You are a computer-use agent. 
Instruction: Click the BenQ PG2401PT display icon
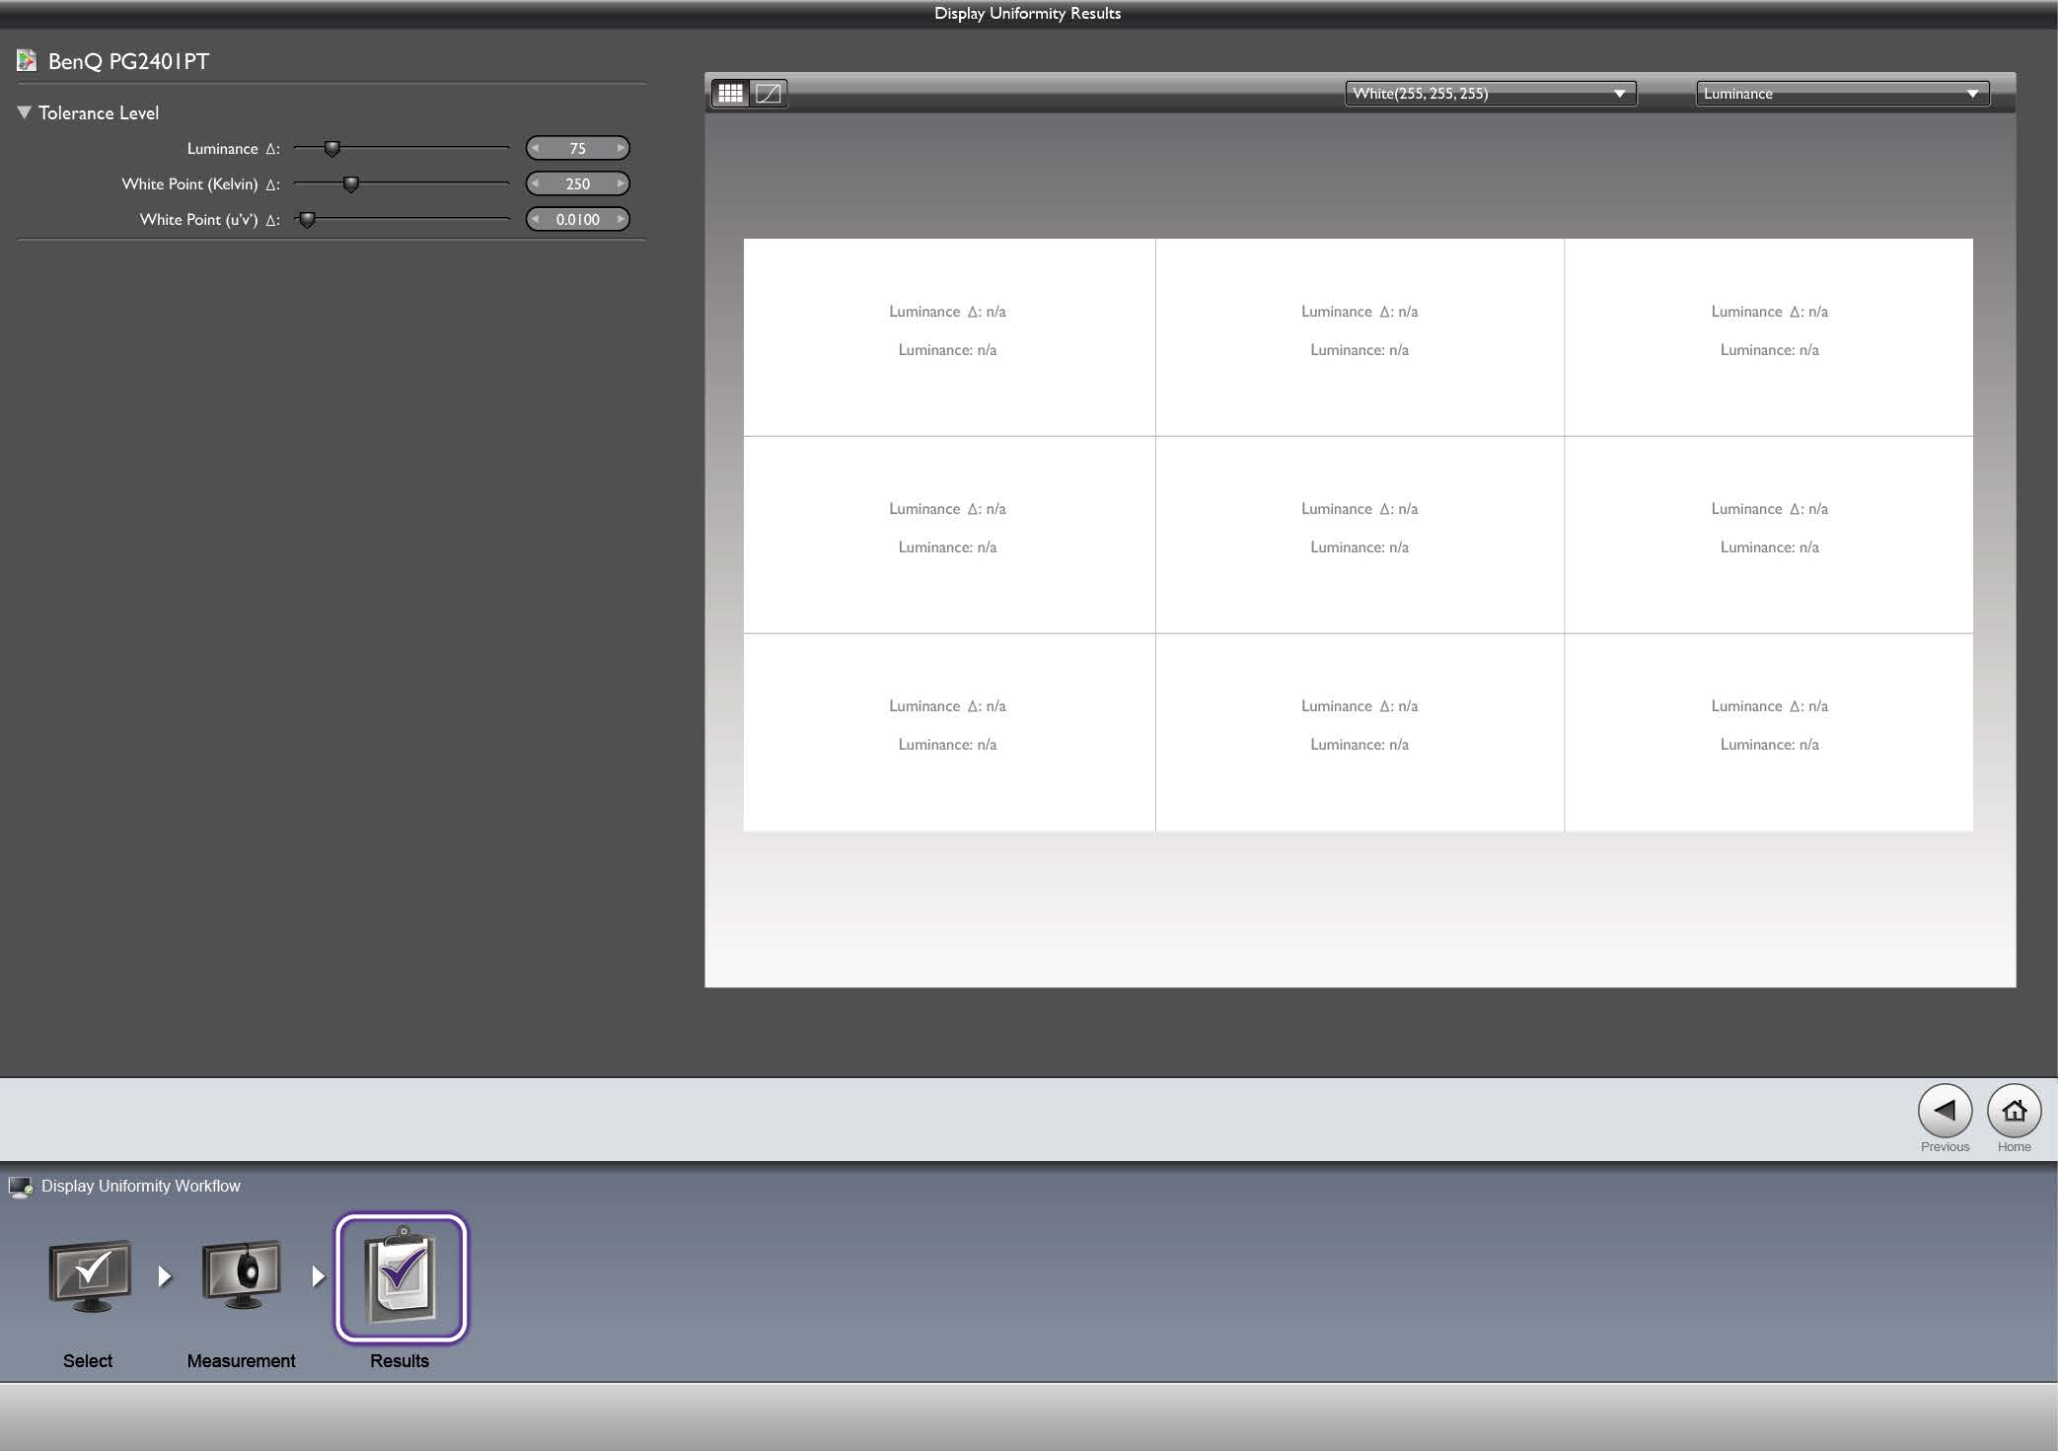pyautogui.click(x=27, y=61)
